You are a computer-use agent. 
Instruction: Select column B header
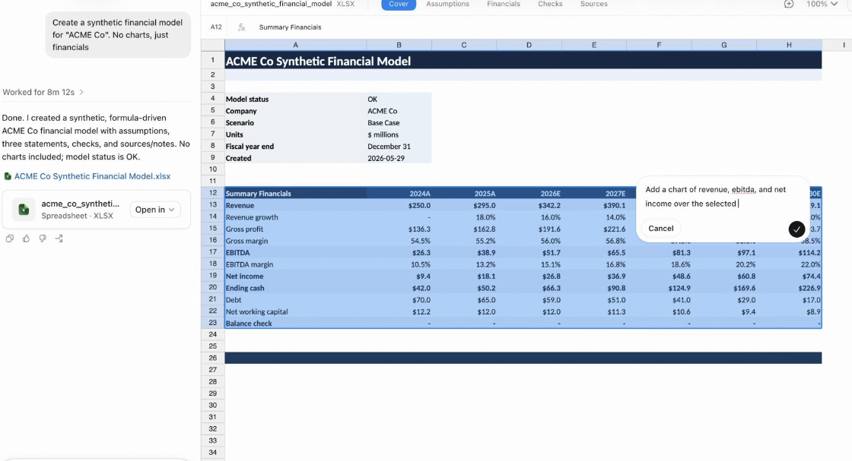click(399, 45)
